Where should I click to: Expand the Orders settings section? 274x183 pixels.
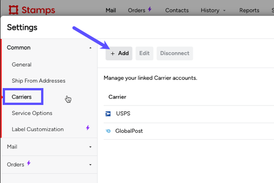click(x=90, y=165)
